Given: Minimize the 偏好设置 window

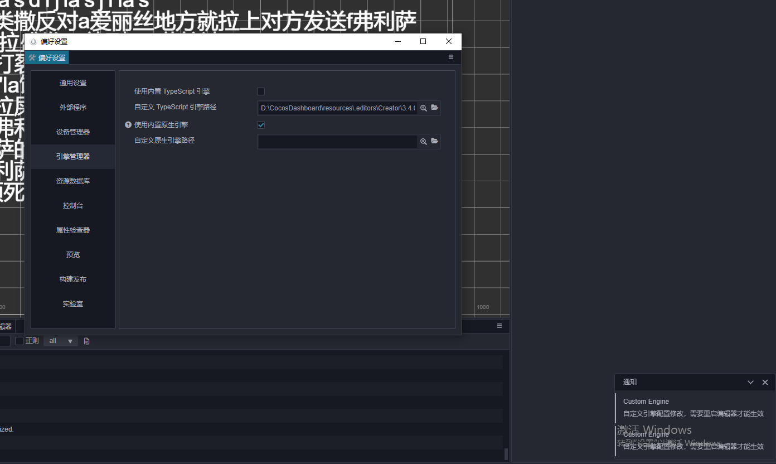Looking at the screenshot, I should point(398,41).
